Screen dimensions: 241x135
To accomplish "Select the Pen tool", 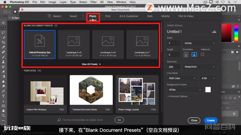I will pos(3,91).
